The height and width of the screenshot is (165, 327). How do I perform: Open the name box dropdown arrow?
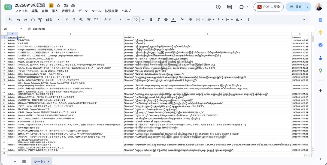coord(21,29)
